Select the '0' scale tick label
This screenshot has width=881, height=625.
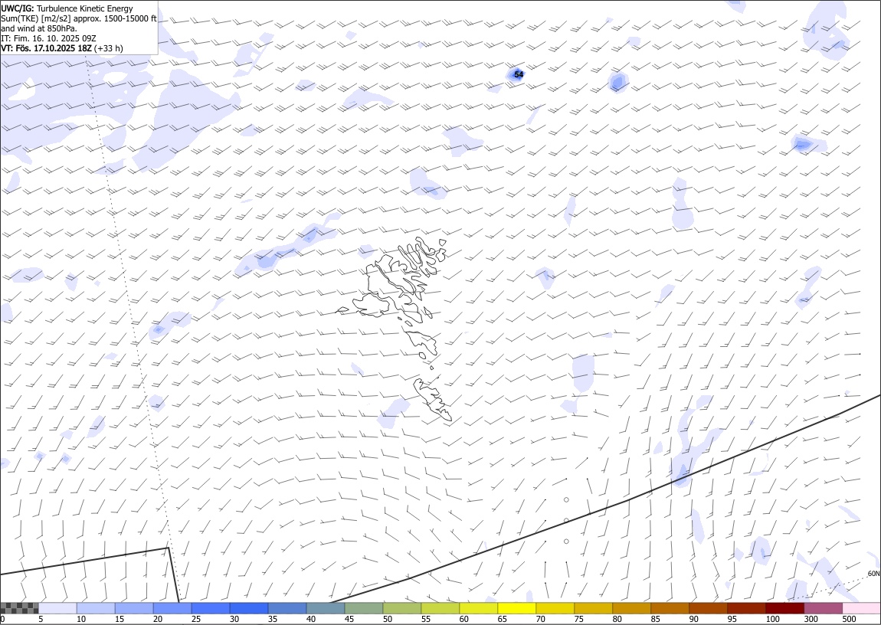(3, 619)
